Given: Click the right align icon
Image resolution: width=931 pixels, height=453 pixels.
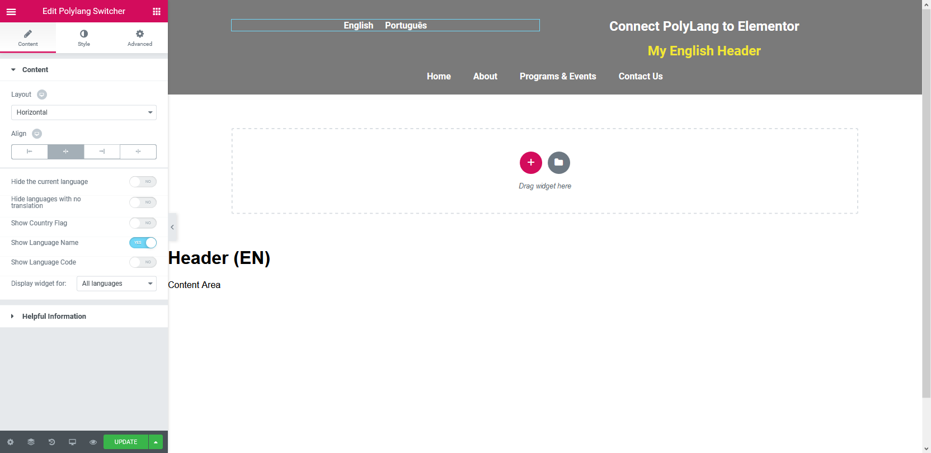Looking at the screenshot, I should (102, 152).
